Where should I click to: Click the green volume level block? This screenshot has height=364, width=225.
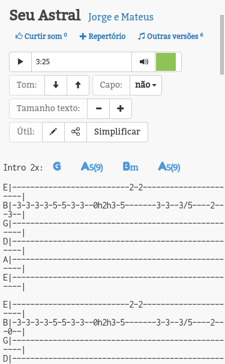coord(166,62)
